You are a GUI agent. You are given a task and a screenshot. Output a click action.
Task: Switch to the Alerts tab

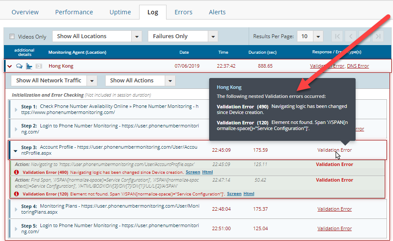click(x=217, y=12)
